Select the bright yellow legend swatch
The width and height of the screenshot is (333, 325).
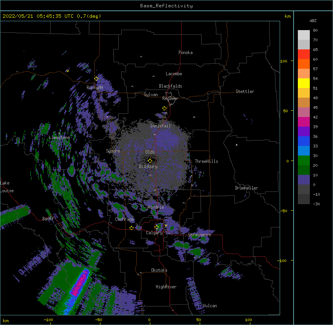[x=304, y=83]
